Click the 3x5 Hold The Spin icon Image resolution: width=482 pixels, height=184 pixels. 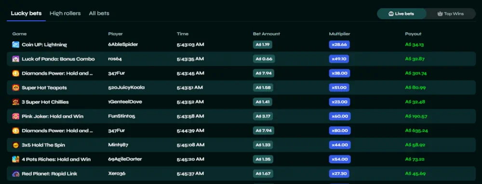pos(16,145)
